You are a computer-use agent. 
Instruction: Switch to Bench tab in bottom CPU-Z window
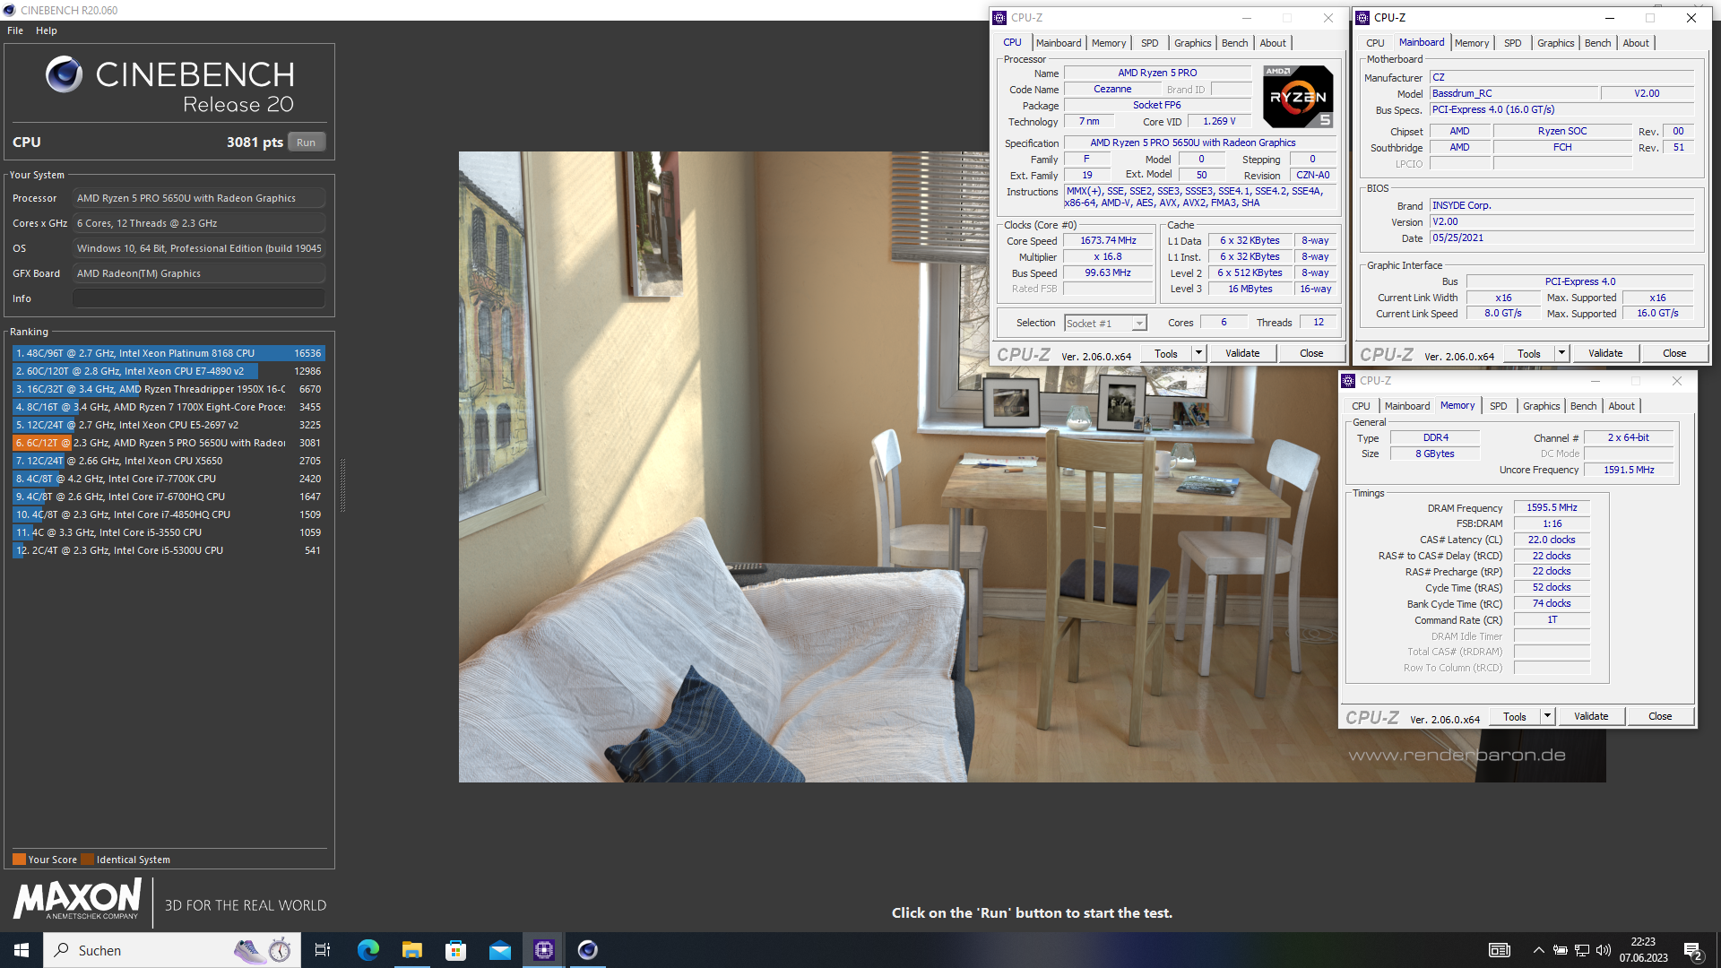1583,406
